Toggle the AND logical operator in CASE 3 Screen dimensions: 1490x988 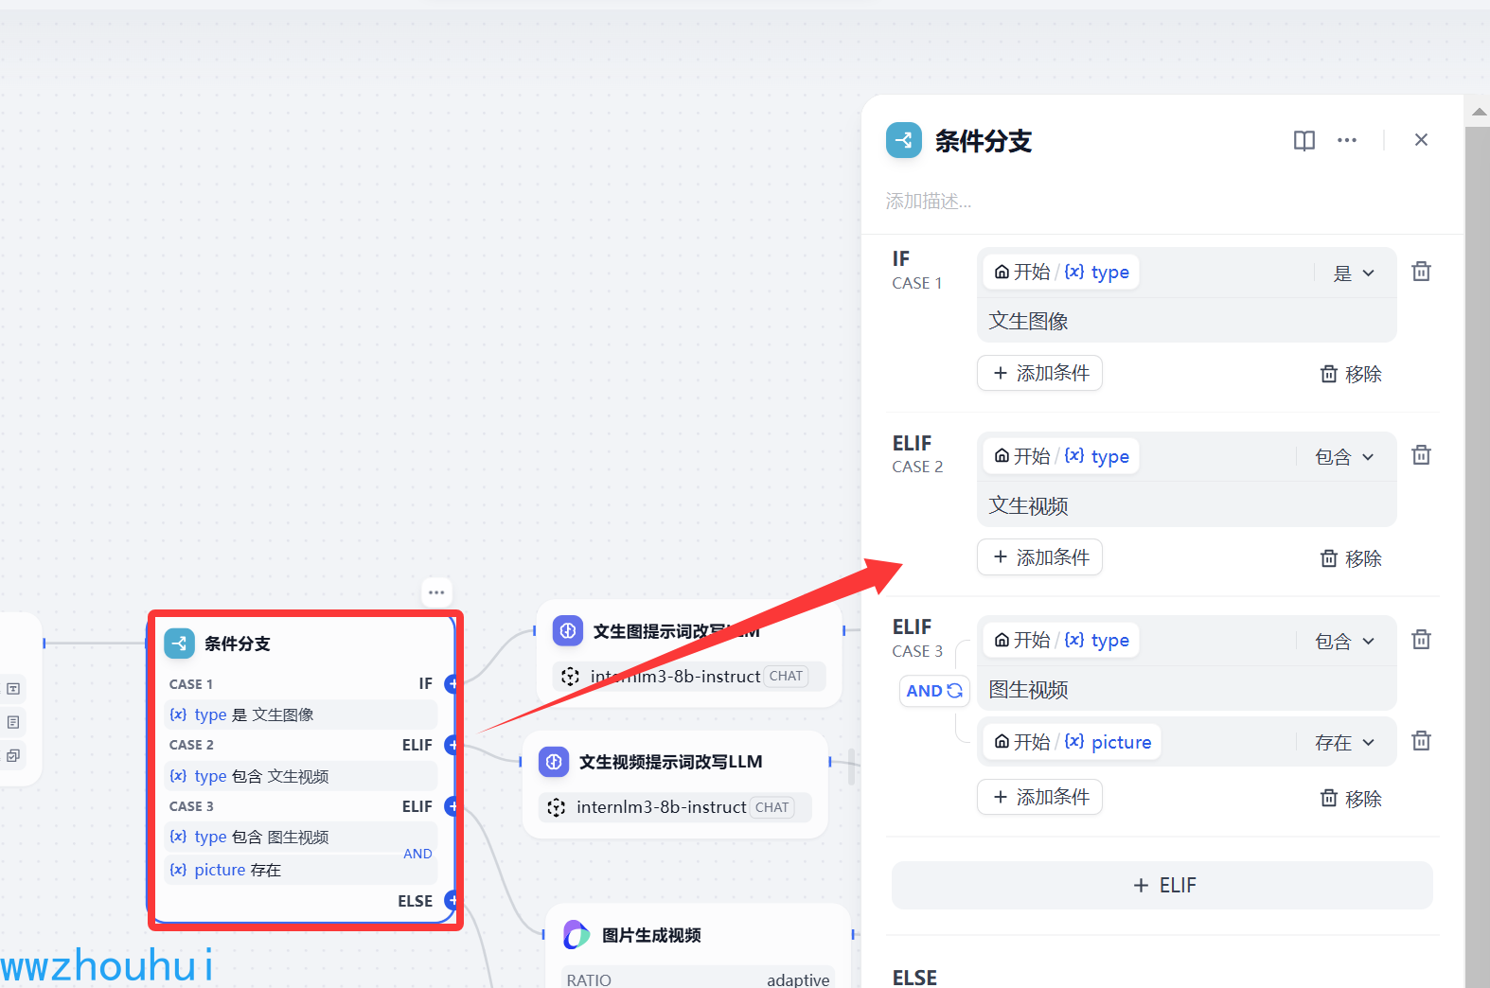point(934,691)
